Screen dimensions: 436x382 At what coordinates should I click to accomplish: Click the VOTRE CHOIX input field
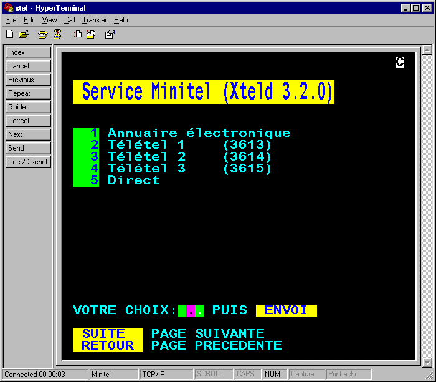191,310
